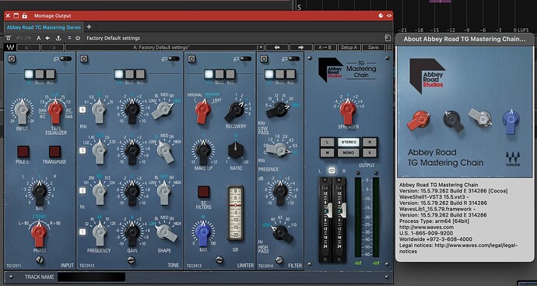Click the red TAPE EQUALIZER knob
Viewport: 537px width, 286px height.
[55, 111]
